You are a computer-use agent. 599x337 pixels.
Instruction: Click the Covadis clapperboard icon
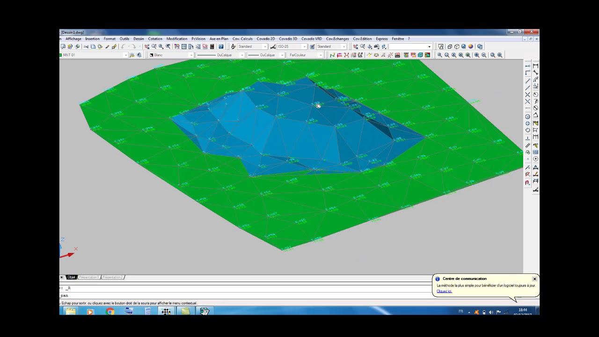pos(397,55)
